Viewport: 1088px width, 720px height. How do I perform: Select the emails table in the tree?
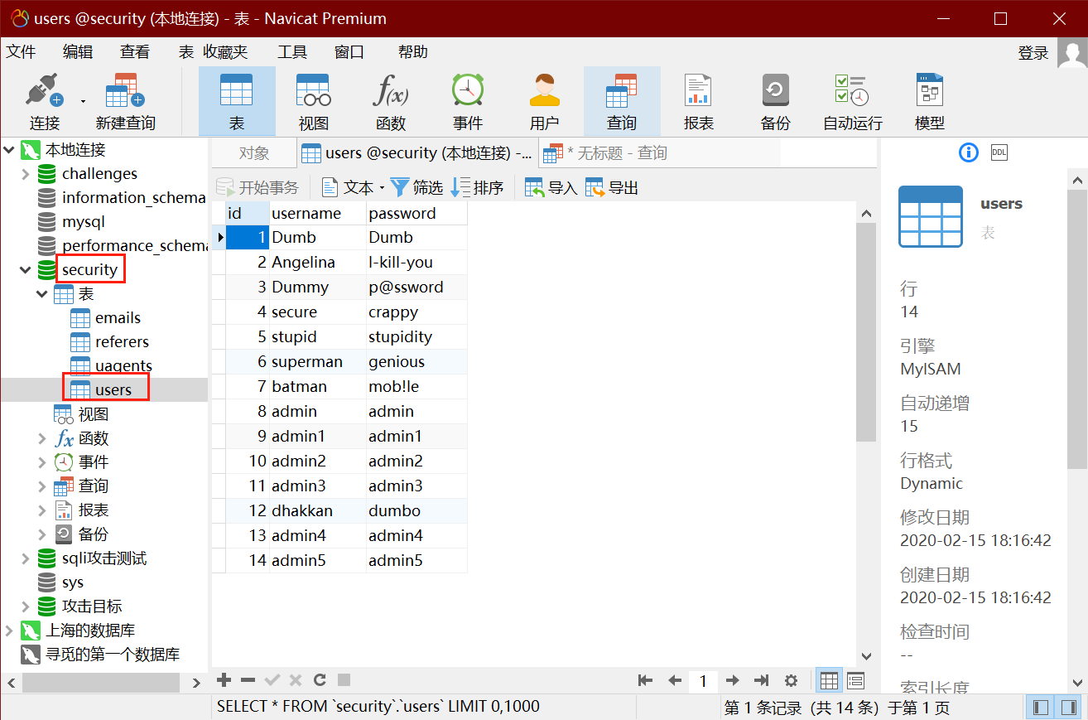(x=118, y=318)
